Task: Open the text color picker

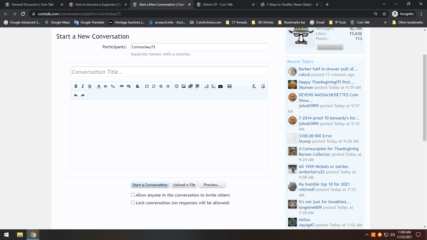Action: 99,86
